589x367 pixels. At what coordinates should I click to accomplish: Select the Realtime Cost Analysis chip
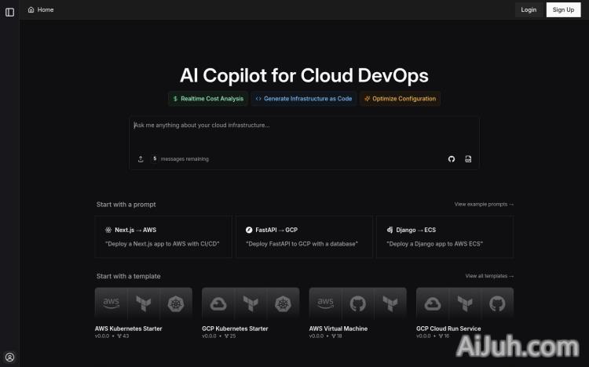point(208,99)
